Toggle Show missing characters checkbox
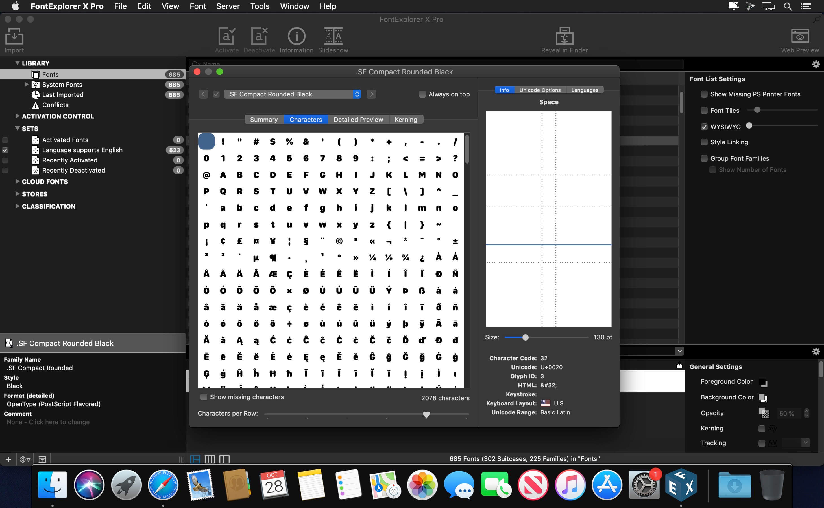Image resolution: width=824 pixels, height=508 pixels. point(204,397)
